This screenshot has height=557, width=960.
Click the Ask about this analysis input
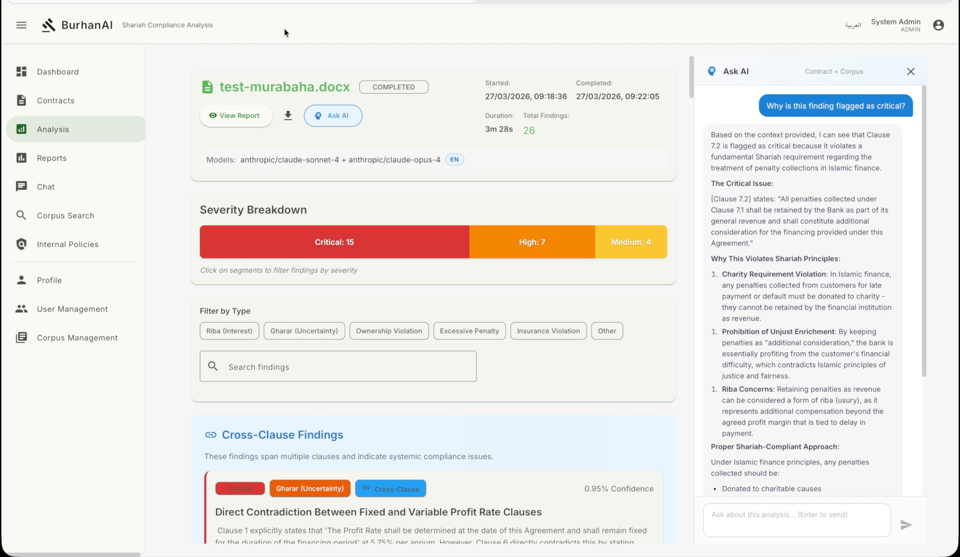[796, 519]
